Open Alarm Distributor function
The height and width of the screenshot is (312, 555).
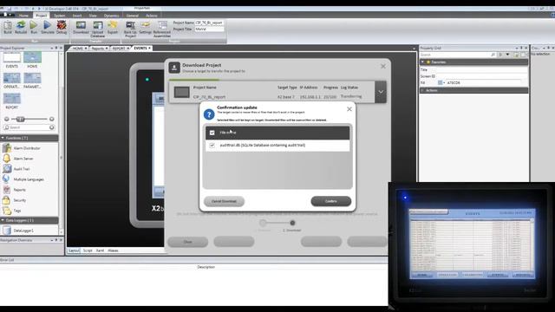tap(23, 148)
